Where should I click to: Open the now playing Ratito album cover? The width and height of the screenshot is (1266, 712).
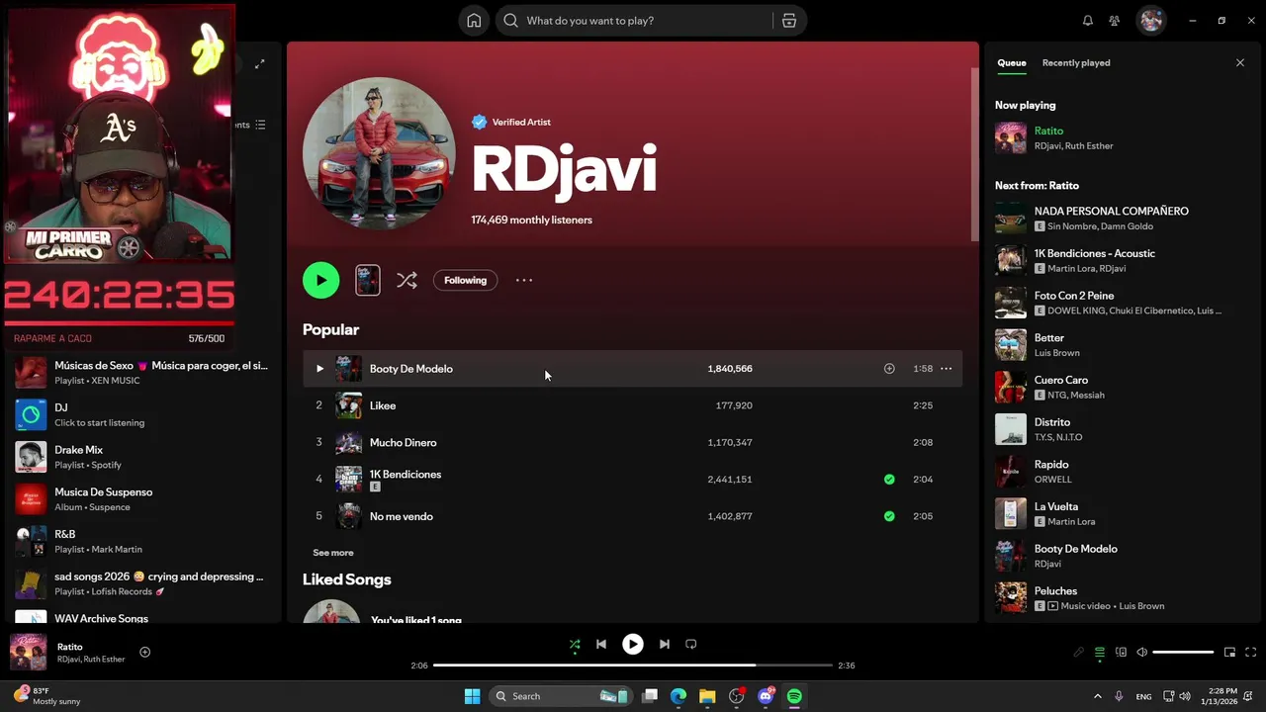[29, 653]
